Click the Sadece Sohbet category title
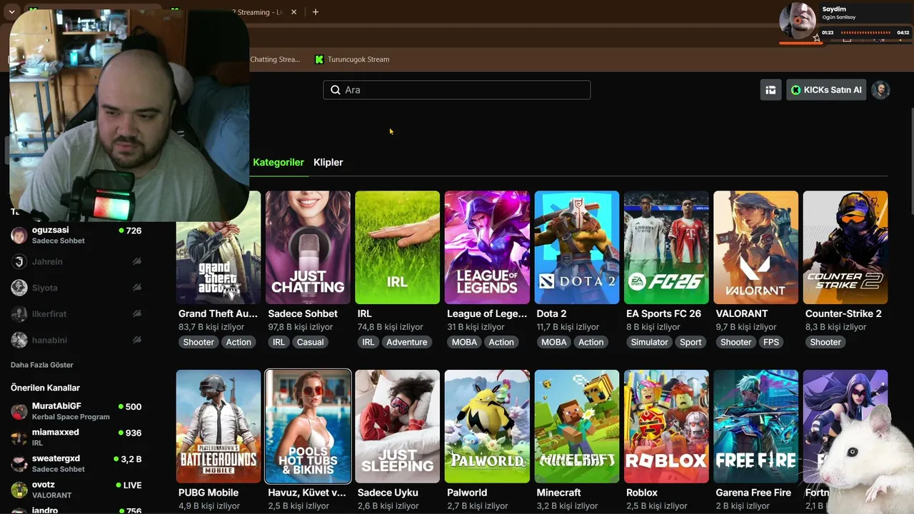914x514 pixels. (x=303, y=313)
